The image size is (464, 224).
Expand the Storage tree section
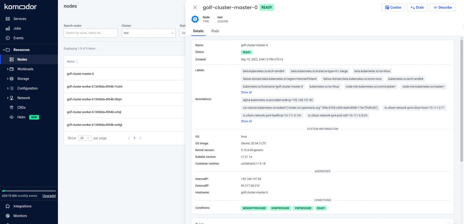coord(7,79)
